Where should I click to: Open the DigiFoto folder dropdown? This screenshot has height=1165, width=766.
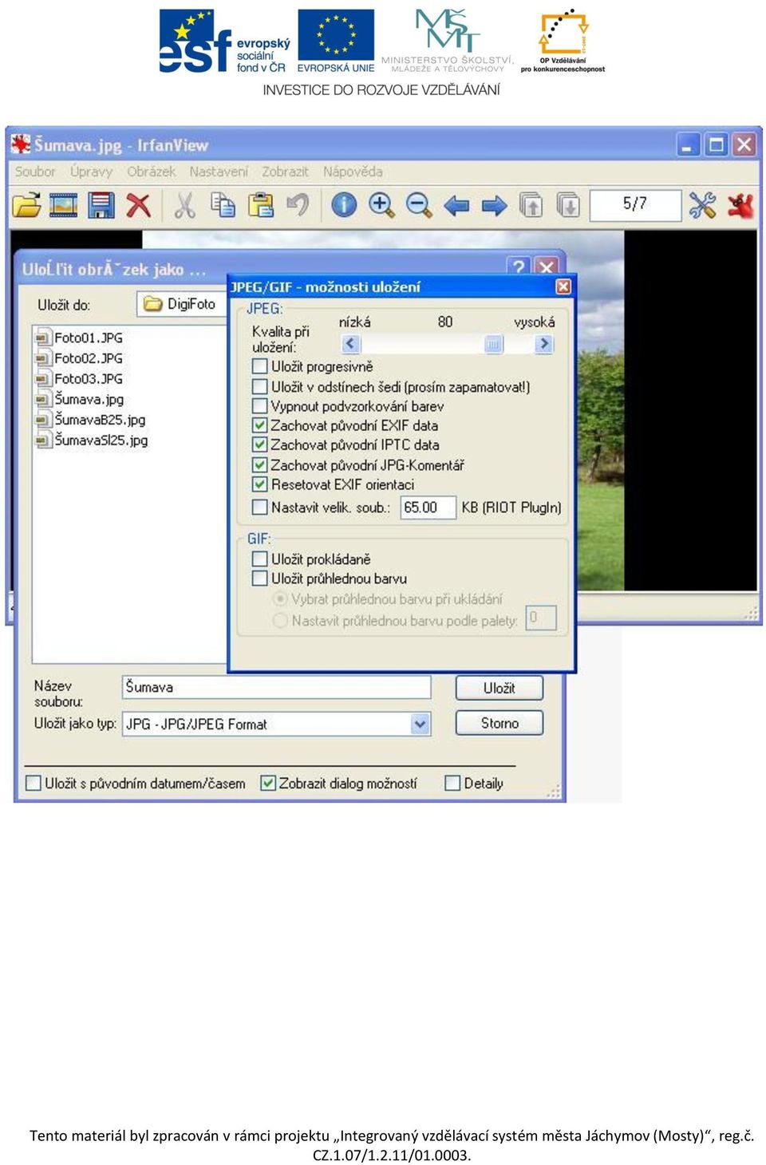(x=182, y=304)
